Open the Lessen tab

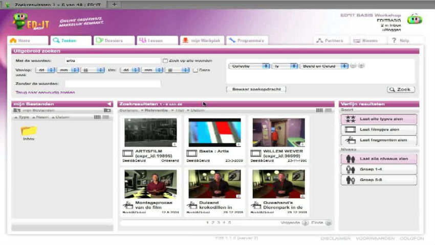tap(157, 40)
